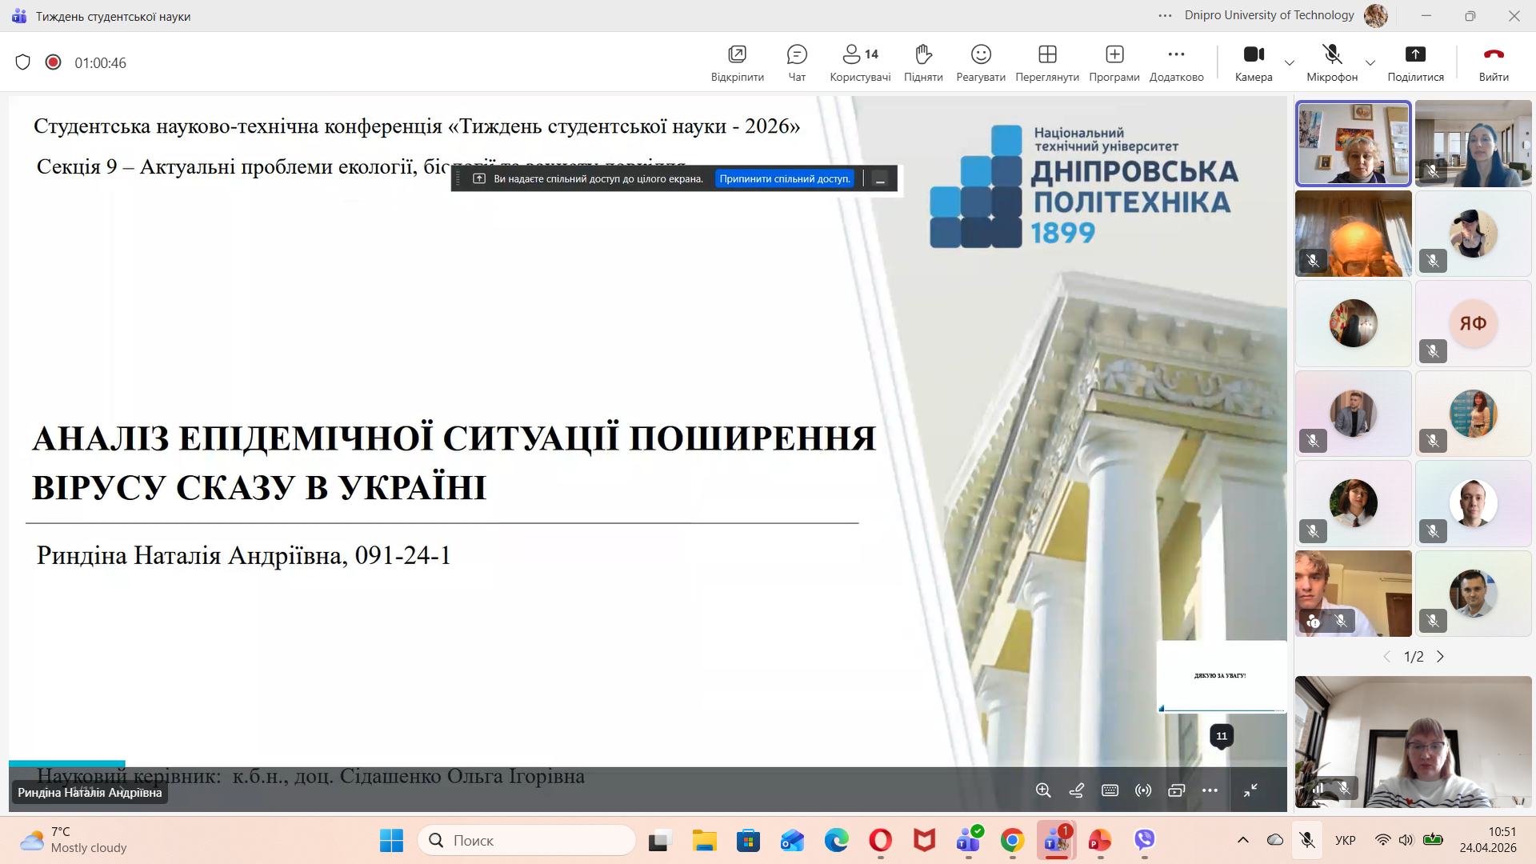Viewport: 1536px width, 864px height.
Task: Exit fullscreen with collapse arrows icon
Action: click(1250, 790)
